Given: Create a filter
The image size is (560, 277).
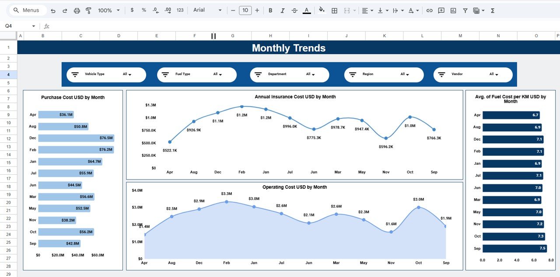Looking at the screenshot, I should coord(465,10).
